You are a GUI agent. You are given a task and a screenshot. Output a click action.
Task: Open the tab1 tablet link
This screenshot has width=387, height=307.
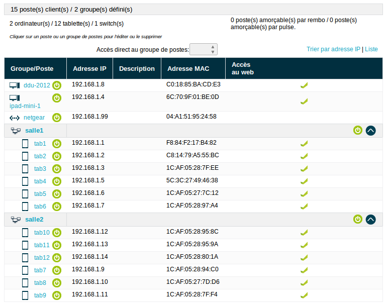[x=40, y=144]
